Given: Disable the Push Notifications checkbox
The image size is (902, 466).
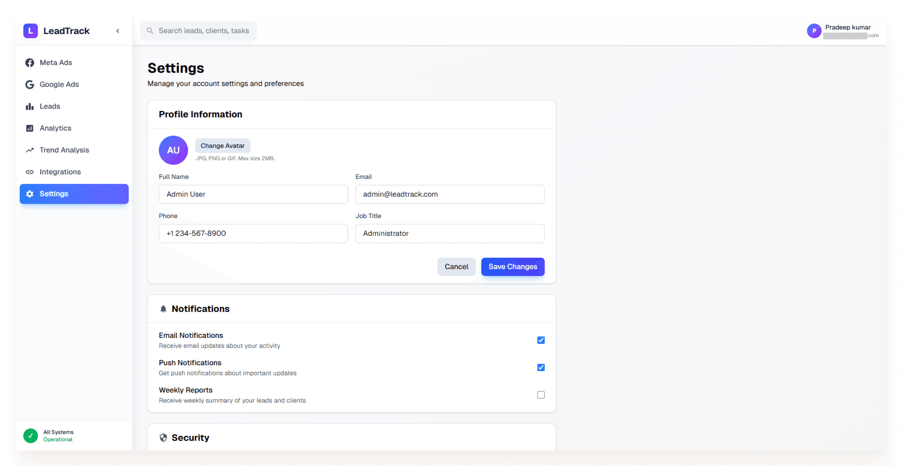Looking at the screenshot, I should [541, 367].
